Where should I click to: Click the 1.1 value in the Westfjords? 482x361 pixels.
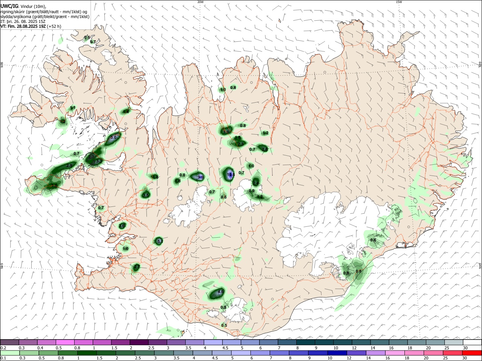pos(73,108)
